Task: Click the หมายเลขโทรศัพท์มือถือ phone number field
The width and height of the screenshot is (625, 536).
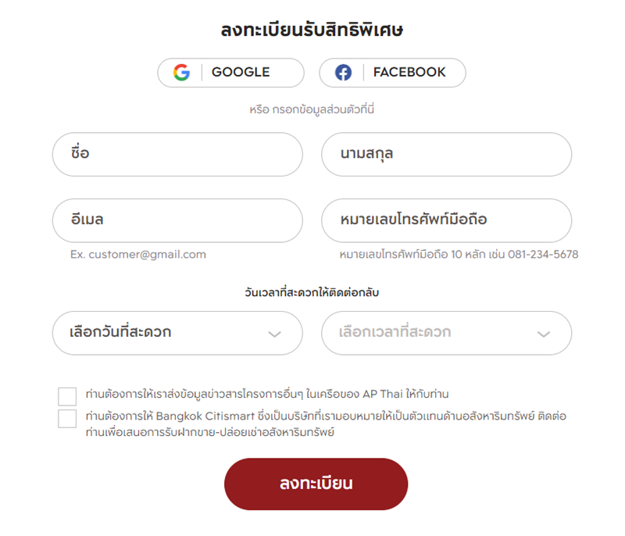Action: coord(446,220)
